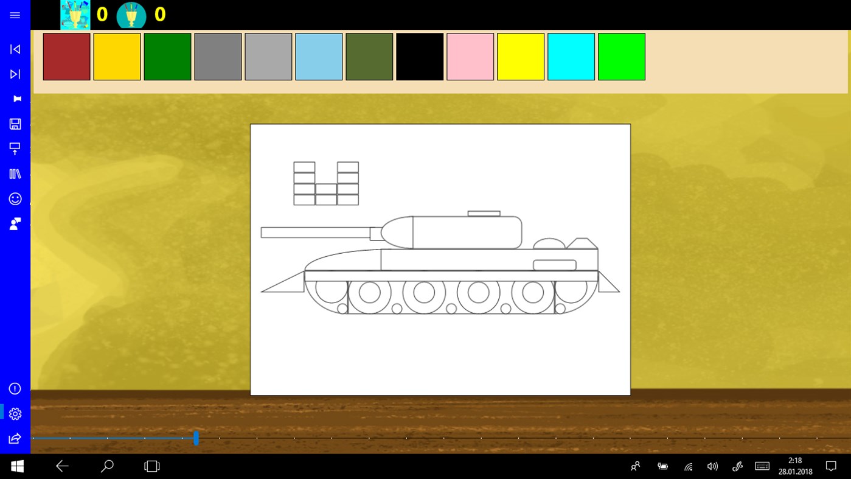
Task: Open the Windows Action Center
Action: [831, 466]
